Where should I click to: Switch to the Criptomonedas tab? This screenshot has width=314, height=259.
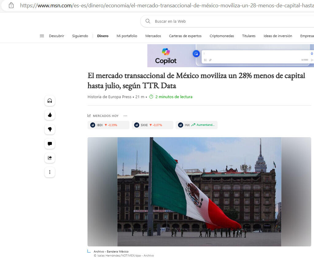(222, 36)
